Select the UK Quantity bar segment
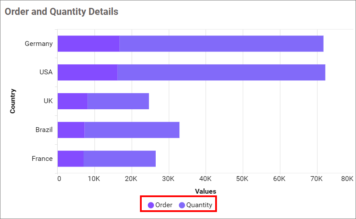Screen dimensions: 356x219 pos(118,101)
